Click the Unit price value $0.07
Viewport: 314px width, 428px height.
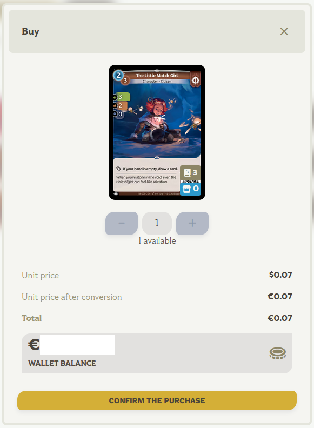point(280,275)
